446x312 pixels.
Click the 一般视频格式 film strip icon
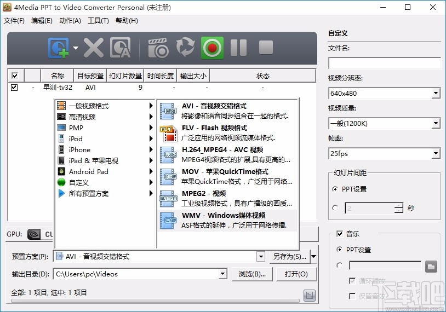(61, 106)
